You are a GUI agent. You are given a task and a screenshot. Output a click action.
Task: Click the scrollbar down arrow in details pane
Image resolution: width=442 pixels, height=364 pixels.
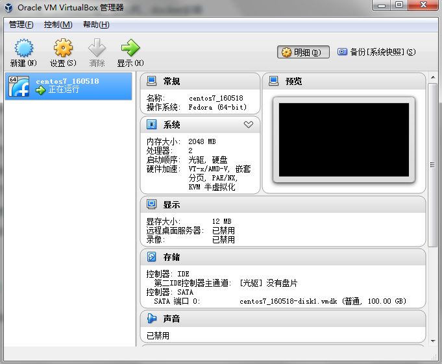point(433,341)
